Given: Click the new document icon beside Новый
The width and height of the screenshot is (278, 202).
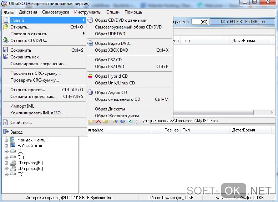Looking at the screenshot, I should coord(6,20).
